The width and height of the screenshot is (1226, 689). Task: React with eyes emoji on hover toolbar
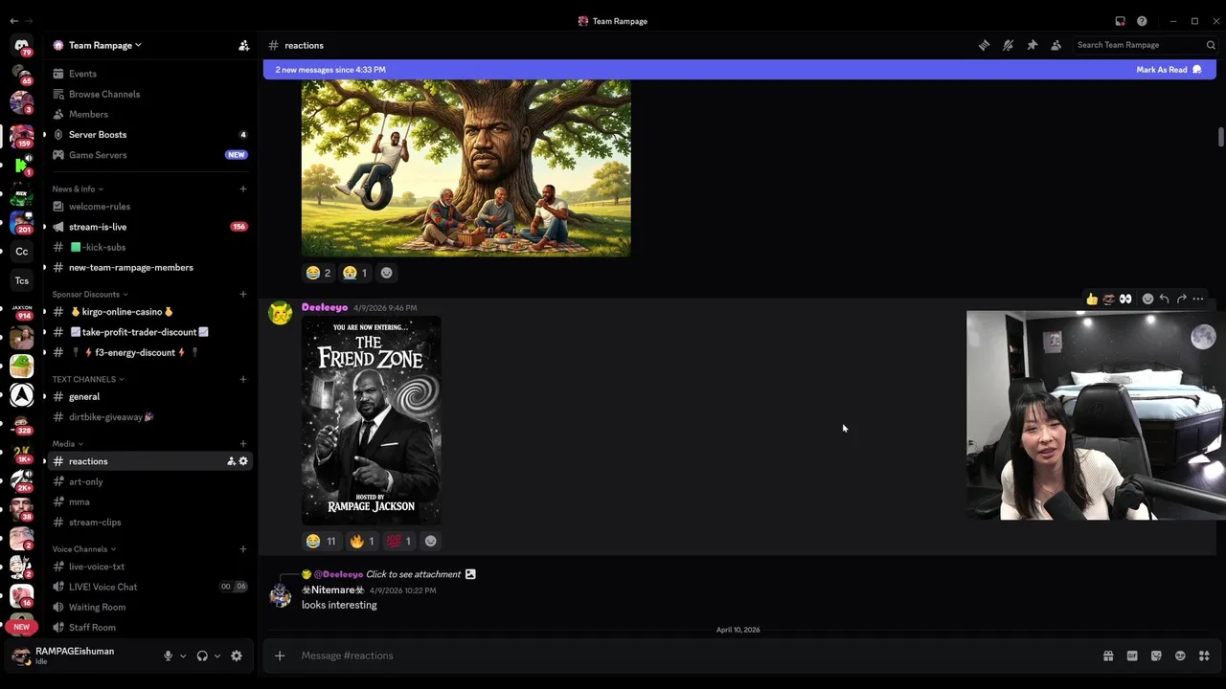[x=1125, y=299]
